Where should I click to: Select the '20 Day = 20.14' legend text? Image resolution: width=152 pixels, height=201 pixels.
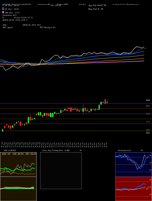pos(12,5)
